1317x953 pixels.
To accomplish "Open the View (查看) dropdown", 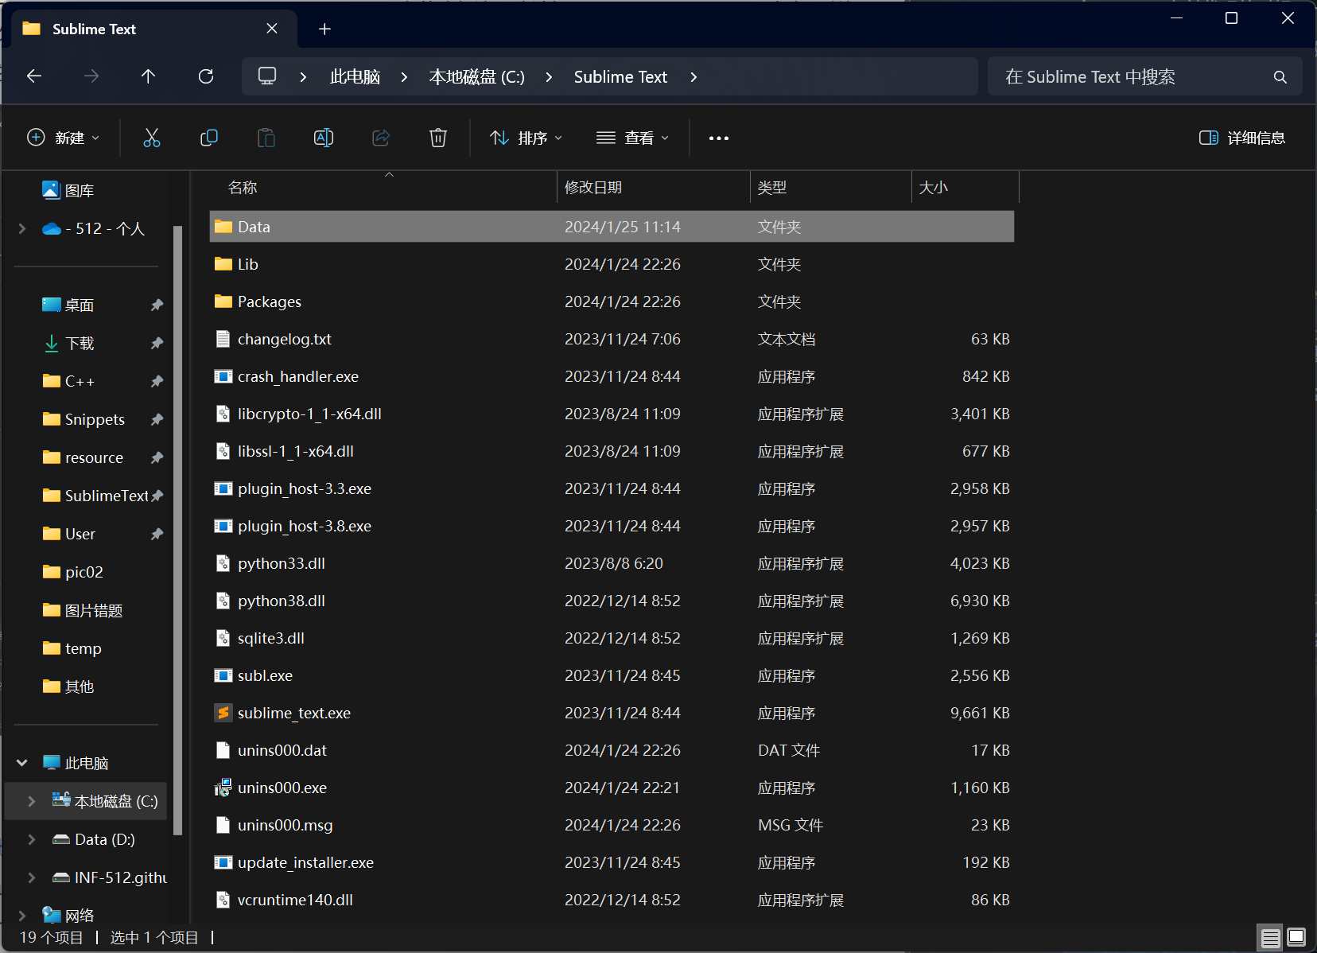I will coord(632,138).
